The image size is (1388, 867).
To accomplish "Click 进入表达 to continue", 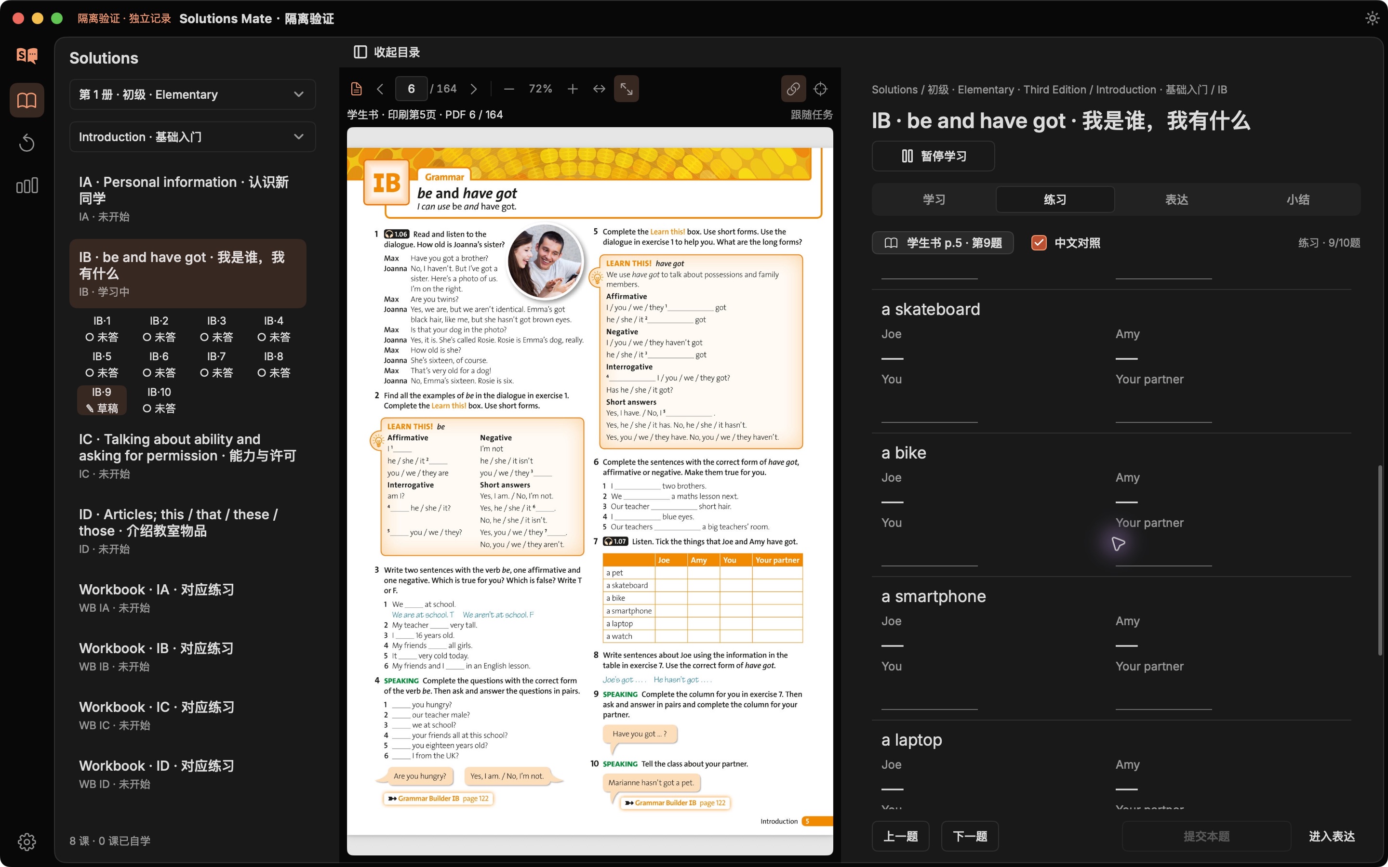I will tap(1331, 836).
